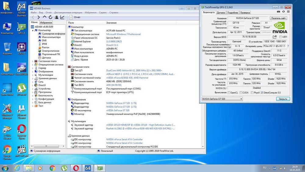Collapse the Компьютер tree node
This screenshot has width=305, height=172.
tap(33, 30)
